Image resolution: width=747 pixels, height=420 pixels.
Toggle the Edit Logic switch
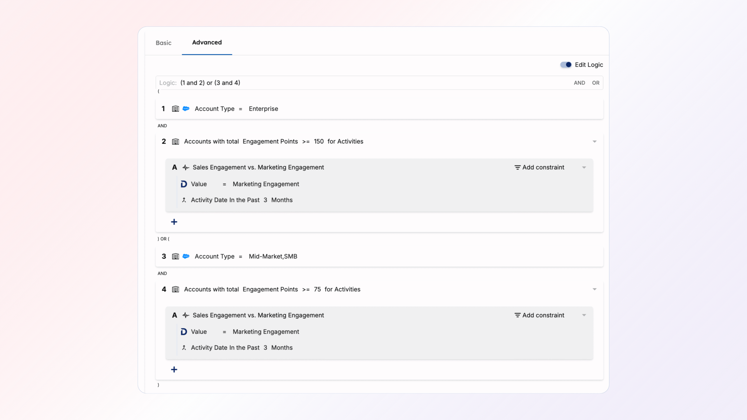click(566, 65)
